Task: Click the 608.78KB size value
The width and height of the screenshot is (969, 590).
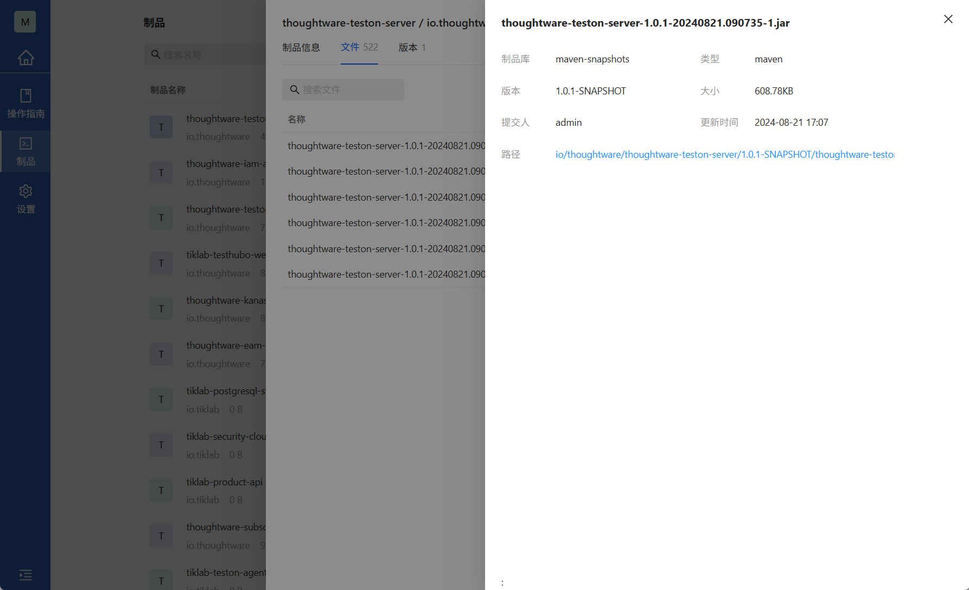Action: [774, 91]
